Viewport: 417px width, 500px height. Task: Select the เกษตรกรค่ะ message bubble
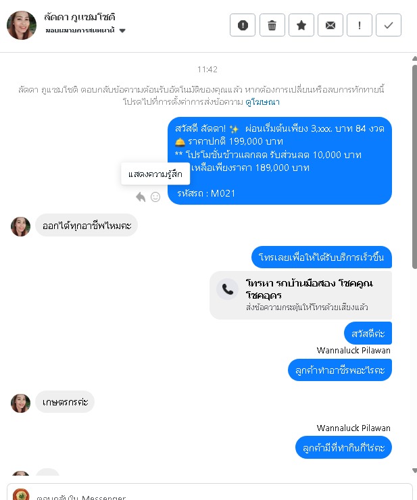pos(65,402)
